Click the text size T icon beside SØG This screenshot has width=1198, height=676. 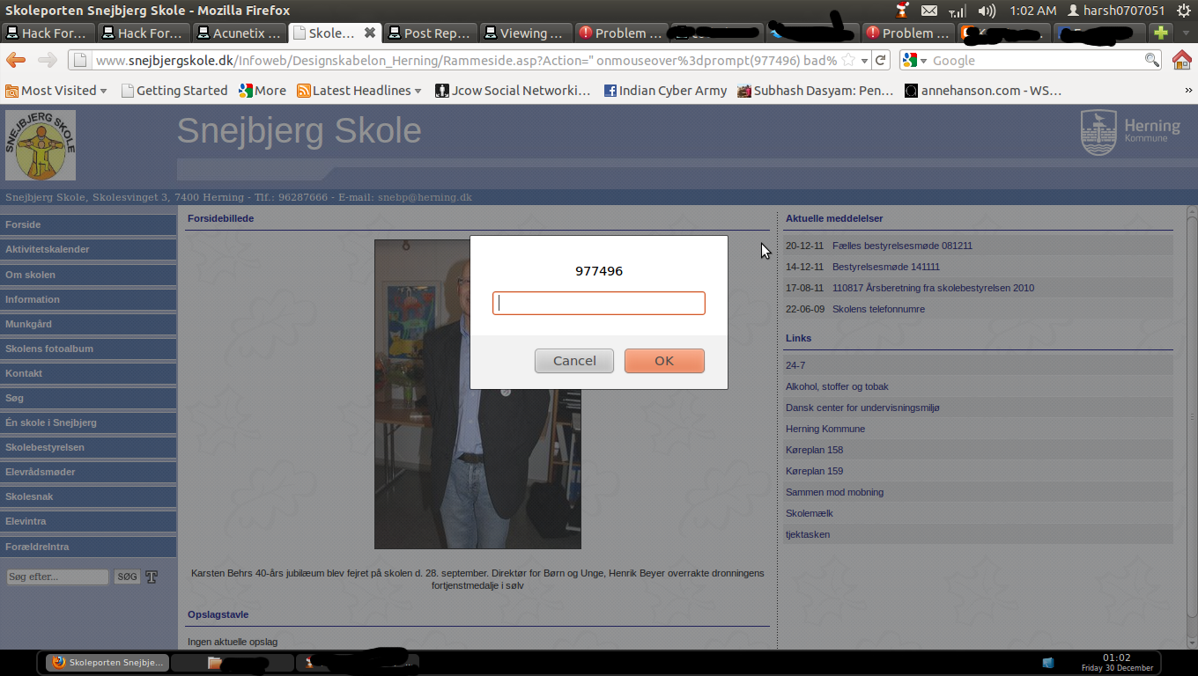[x=152, y=577]
